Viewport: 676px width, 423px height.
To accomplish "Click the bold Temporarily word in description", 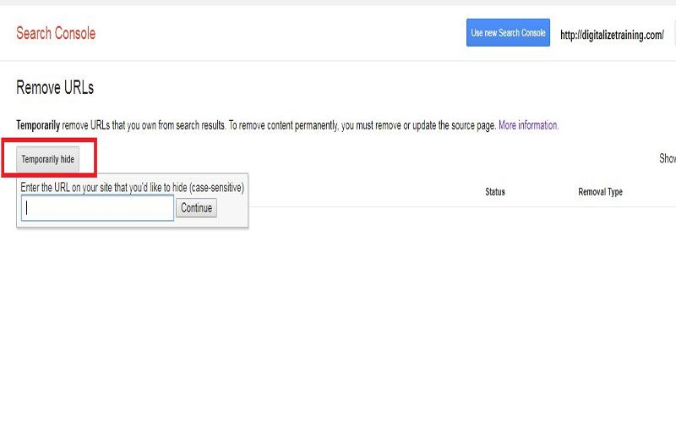I will (38, 125).
